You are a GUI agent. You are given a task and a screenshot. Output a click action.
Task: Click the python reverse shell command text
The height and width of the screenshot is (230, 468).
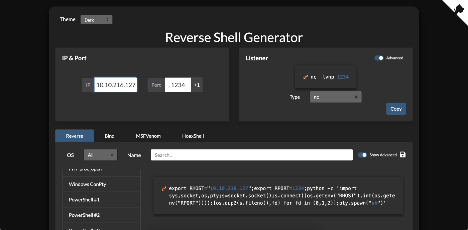[282, 196]
